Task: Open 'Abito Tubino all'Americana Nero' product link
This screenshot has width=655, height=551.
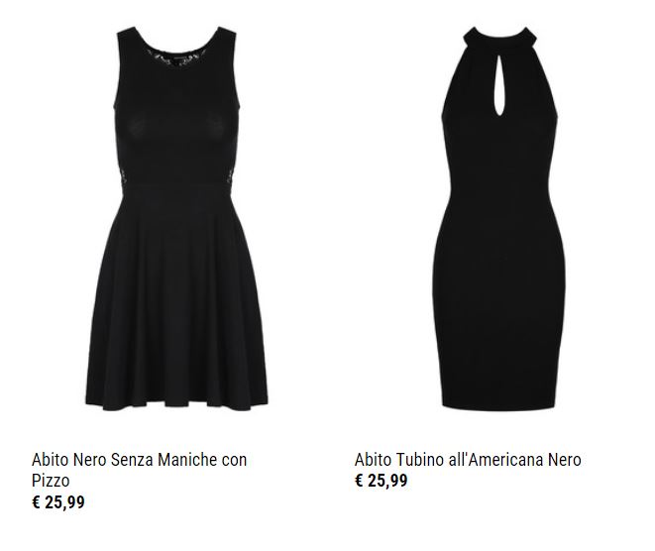Action: pos(468,460)
